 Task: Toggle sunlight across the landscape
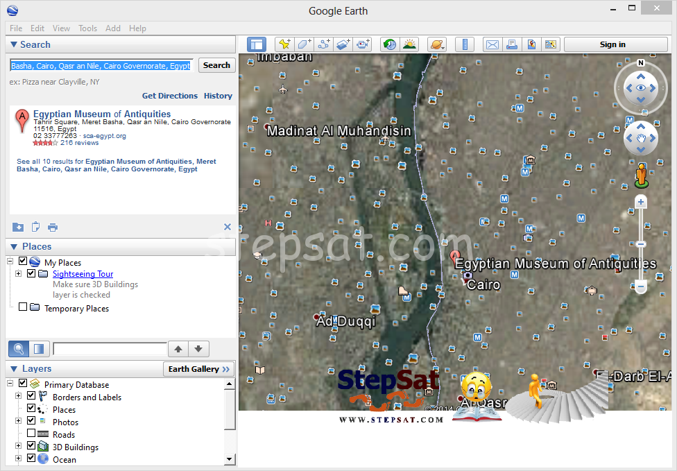[410, 44]
